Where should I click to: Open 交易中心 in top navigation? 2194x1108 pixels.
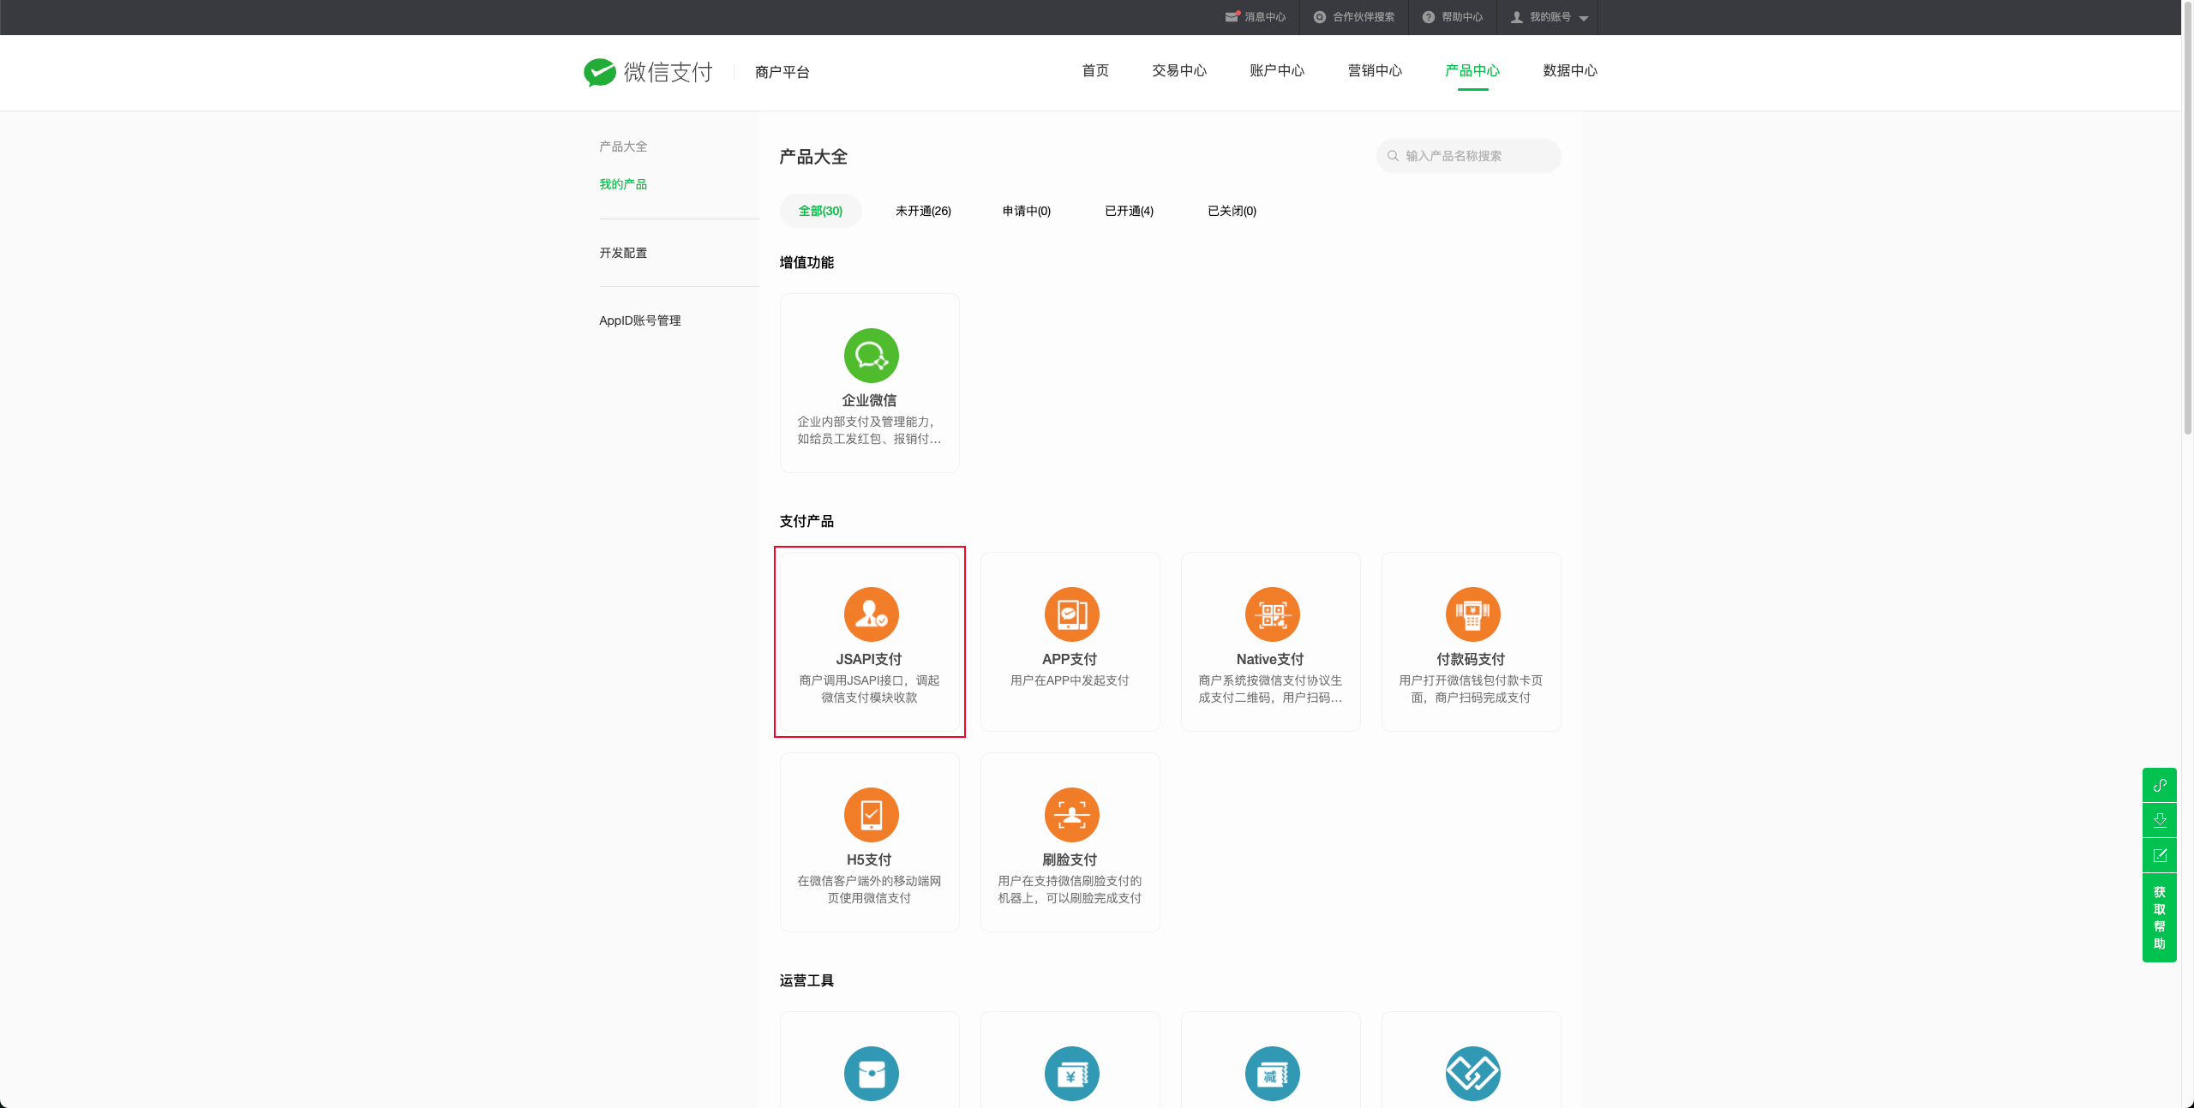point(1179,70)
